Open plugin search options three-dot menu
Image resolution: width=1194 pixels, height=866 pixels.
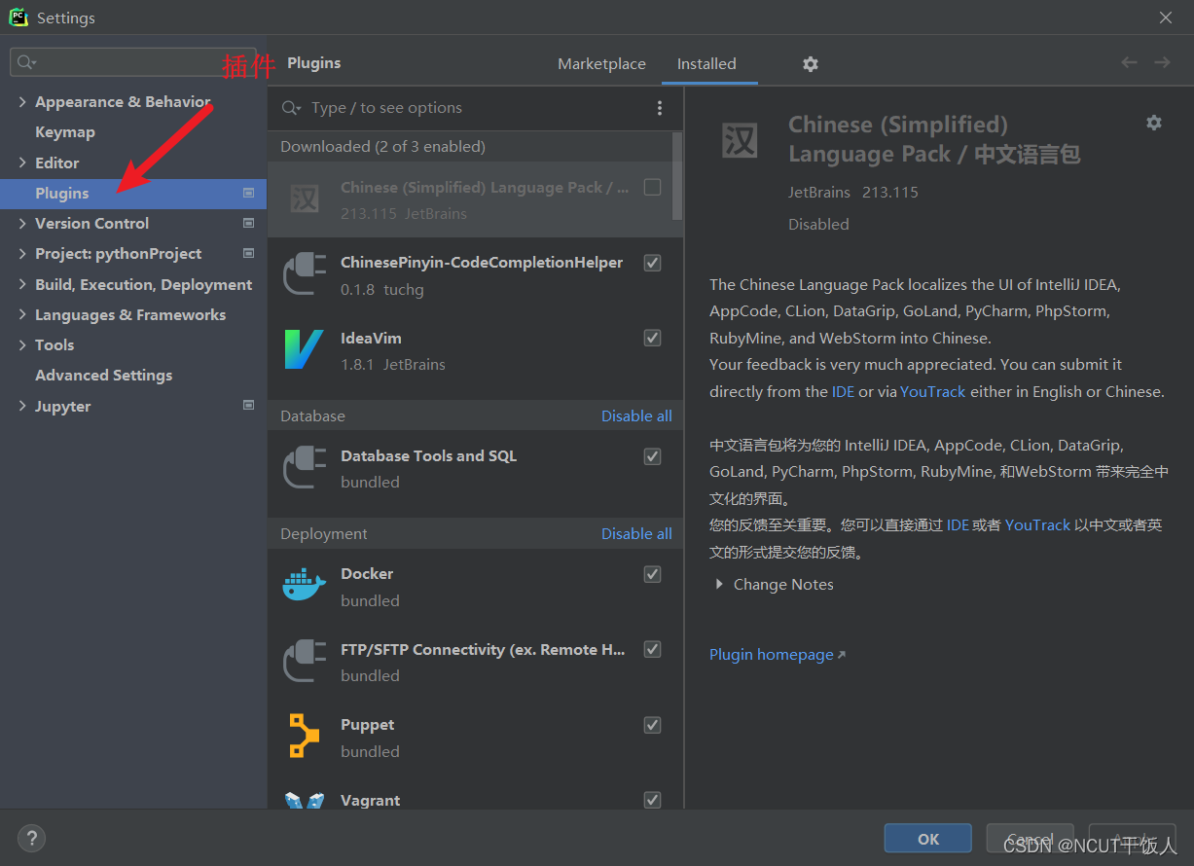point(660,108)
